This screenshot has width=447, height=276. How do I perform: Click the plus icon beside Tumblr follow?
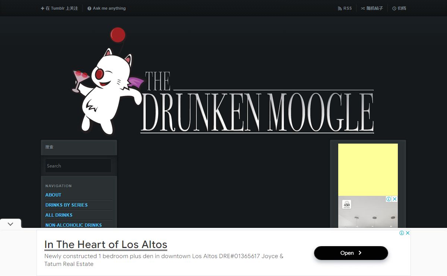pos(42,8)
